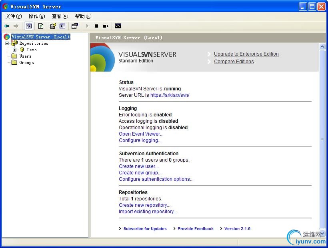
Task: Collapse the Repositories tree node
Action: pyautogui.click(x=7, y=43)
